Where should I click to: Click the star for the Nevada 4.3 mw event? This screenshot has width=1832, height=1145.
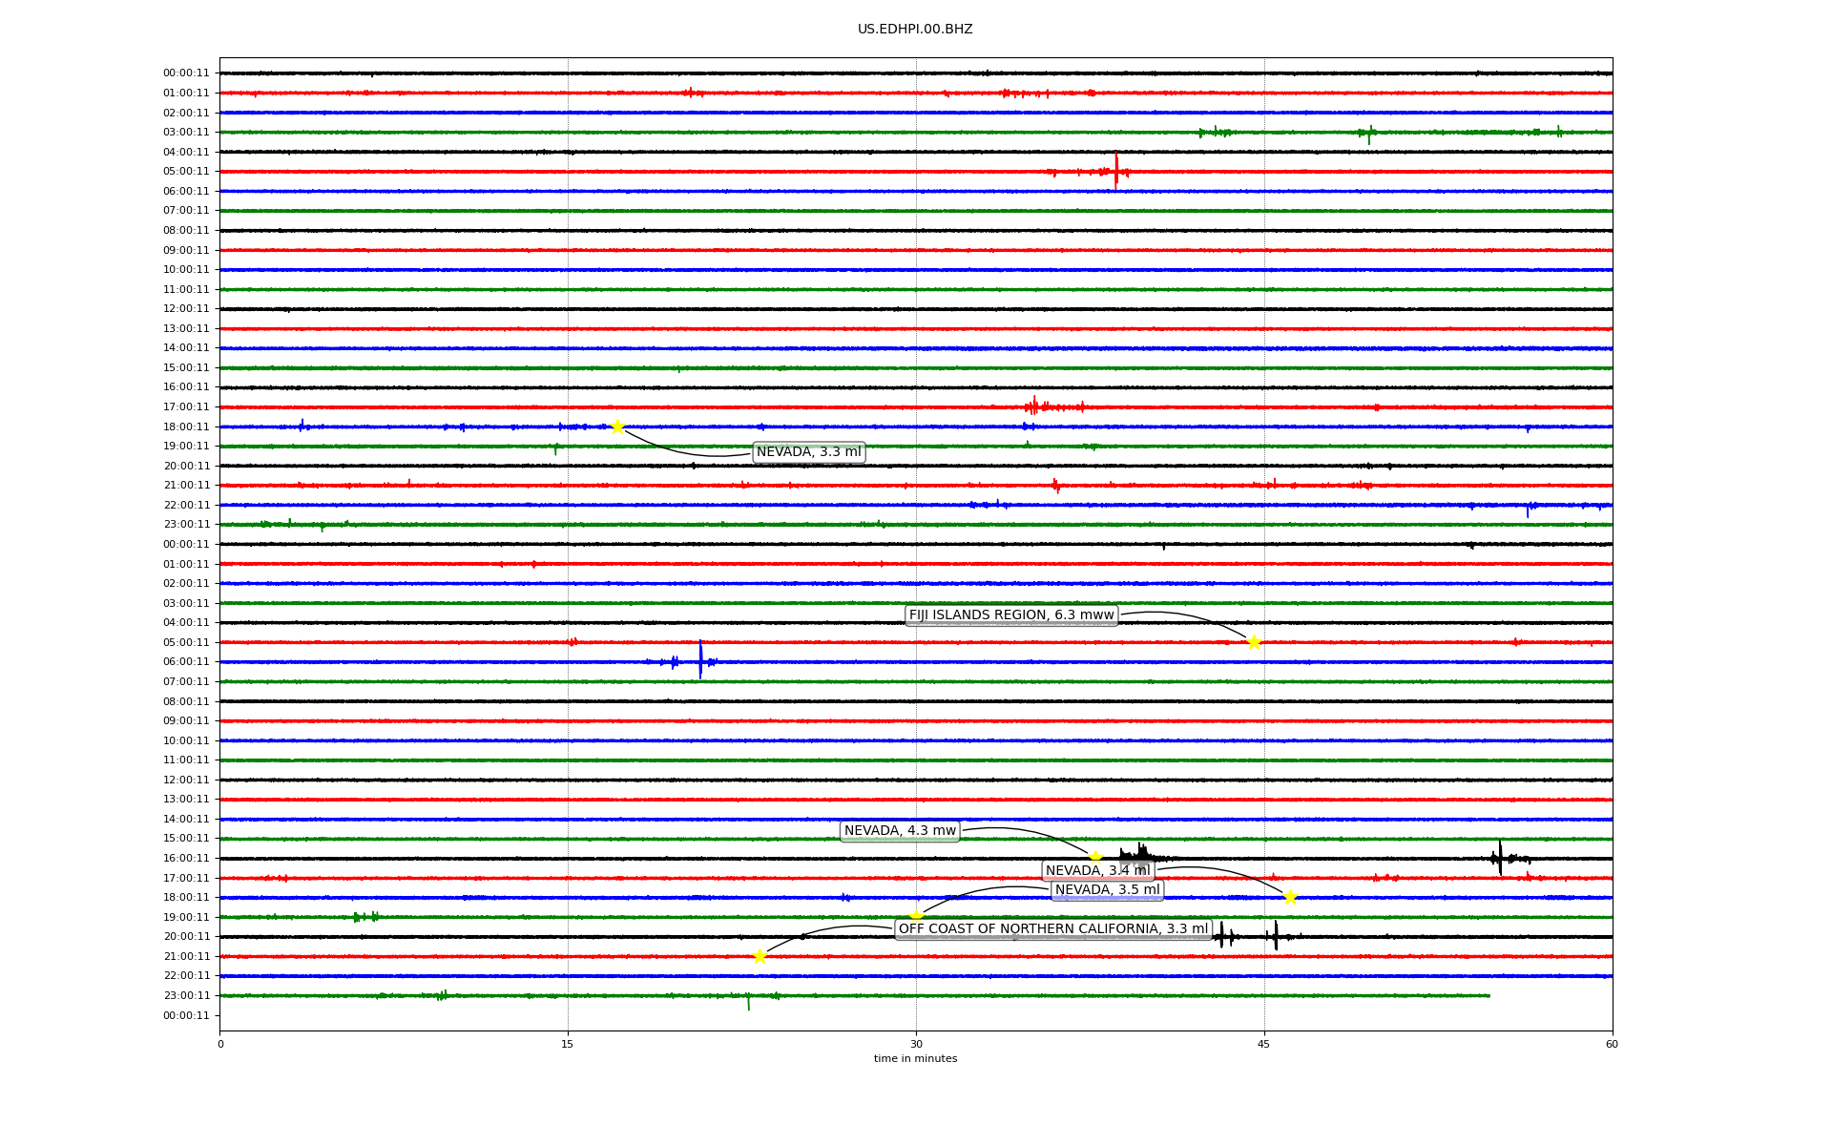point(1095,857)
